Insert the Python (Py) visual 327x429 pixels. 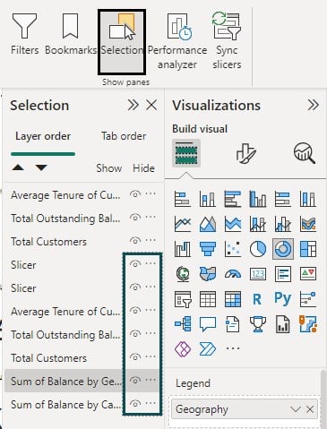(283, 298)
